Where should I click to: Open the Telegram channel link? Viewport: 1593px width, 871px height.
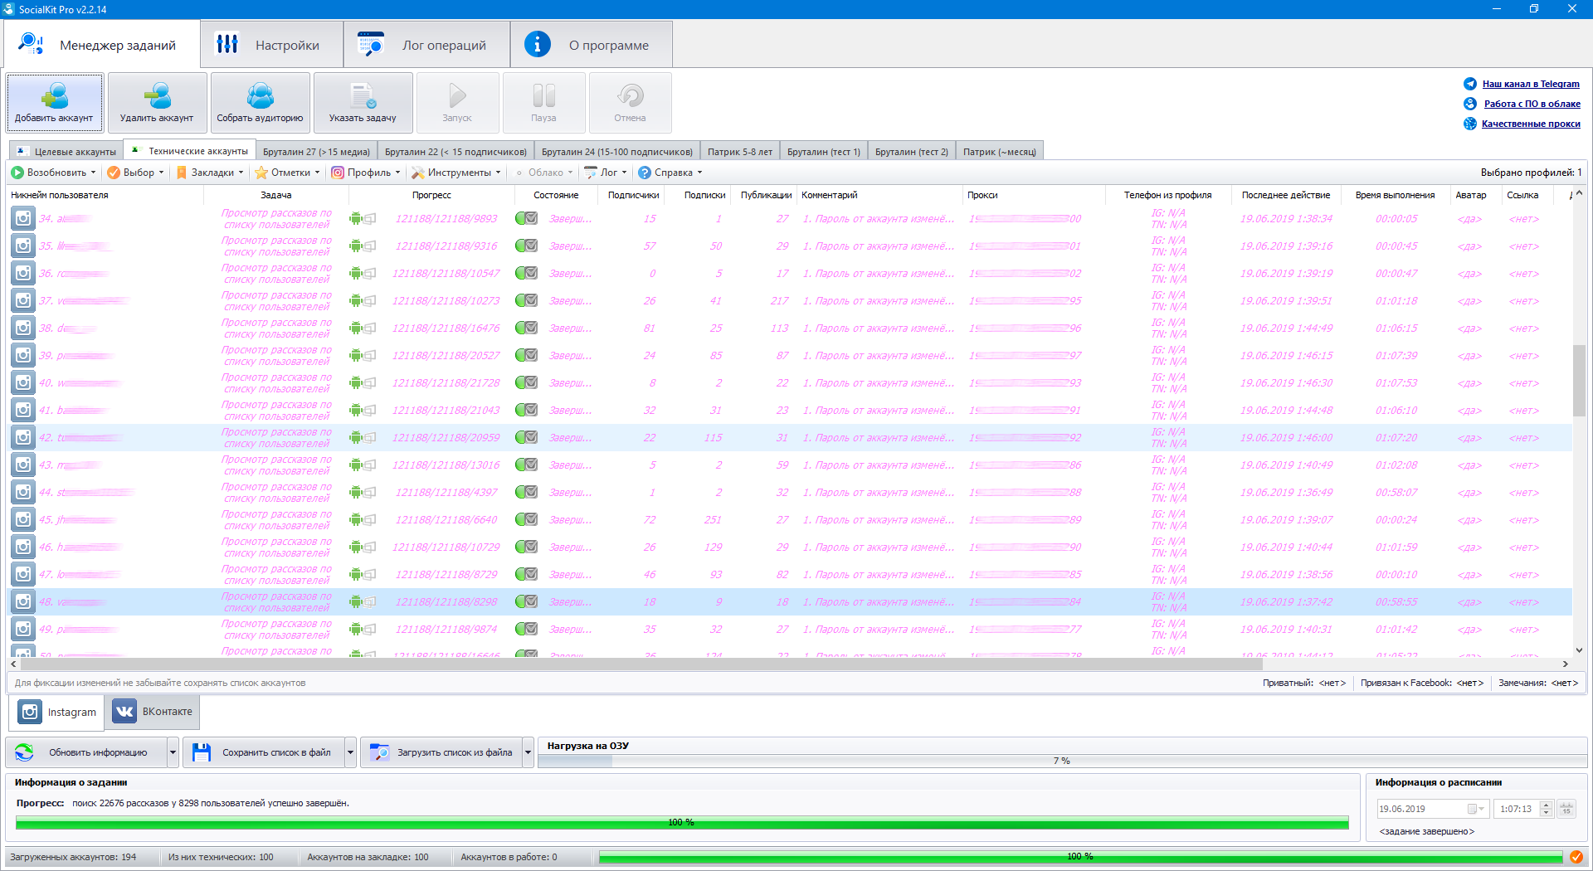coord(1531,84)
